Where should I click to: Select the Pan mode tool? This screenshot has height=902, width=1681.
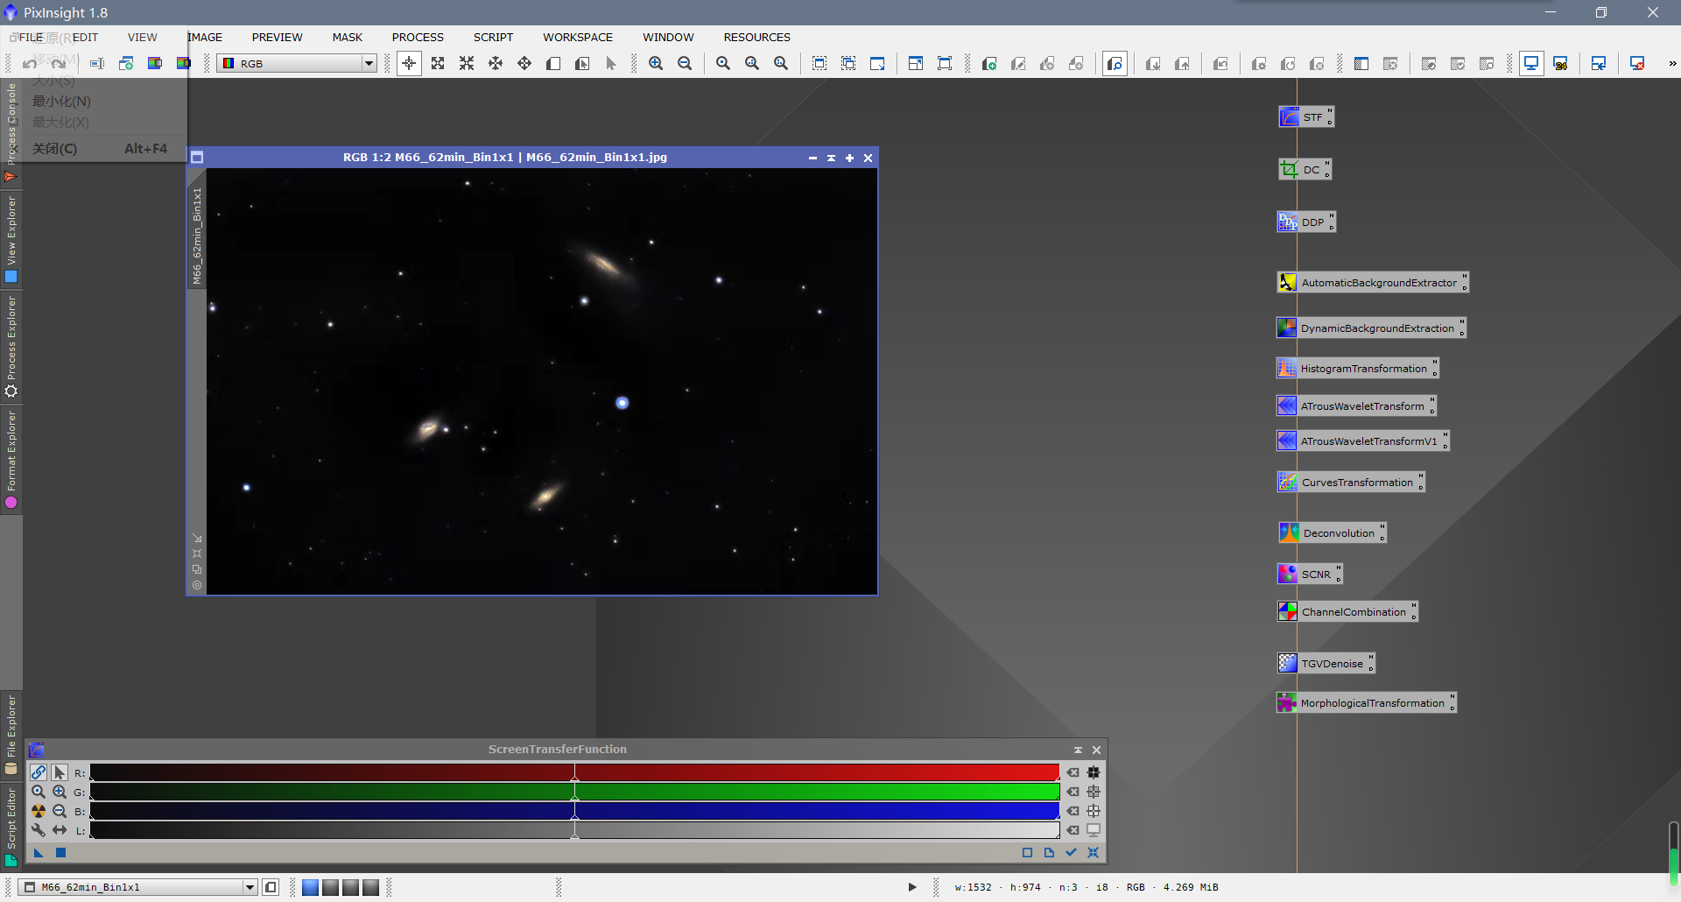[x=524, y=63]
